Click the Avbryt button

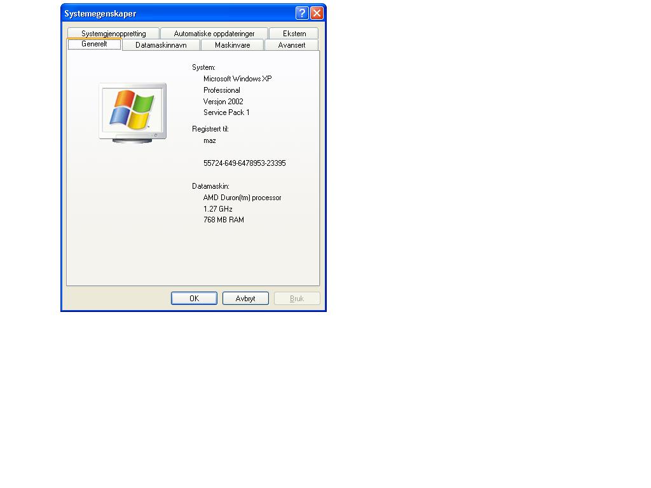(245, 299)
